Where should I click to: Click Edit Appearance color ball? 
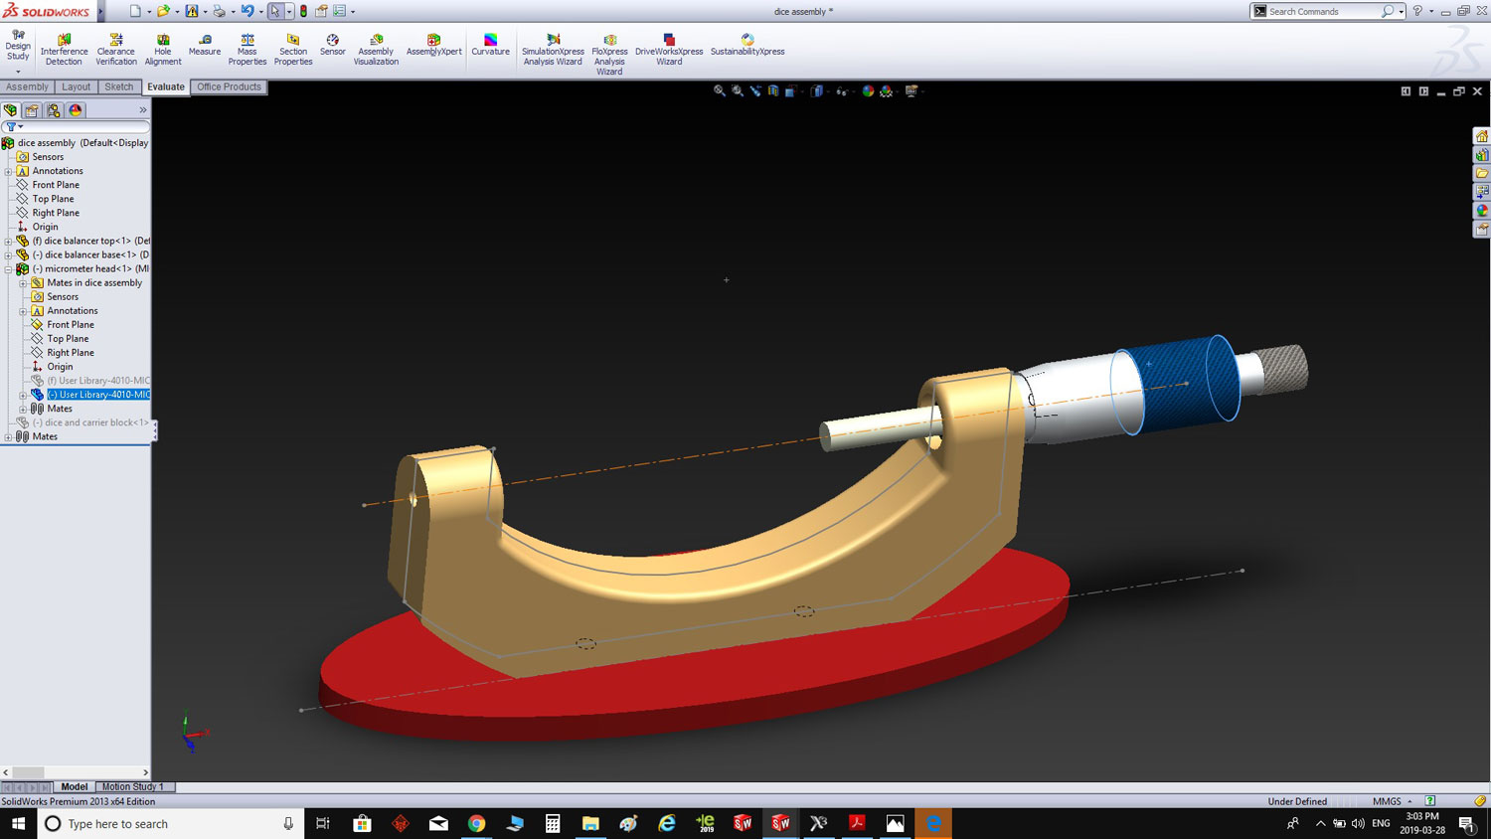click(x=868, y=90)
